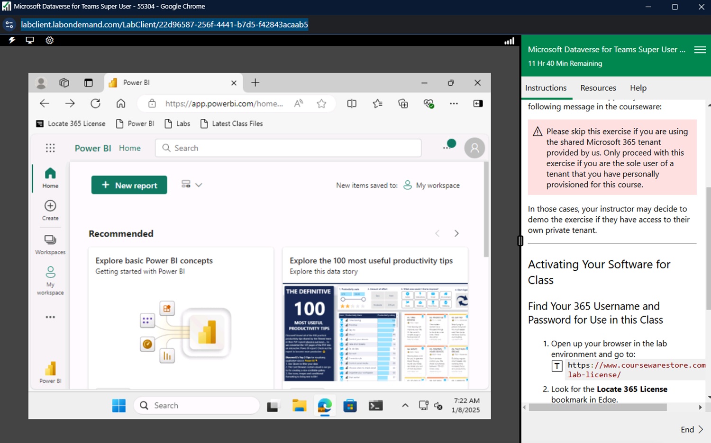Go to the Edge home page
Image resolution: width=711 pixels, height=443 pixels.
(121, 103)
